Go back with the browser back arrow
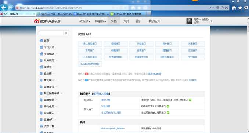The image size is (249, 133). 4,8
